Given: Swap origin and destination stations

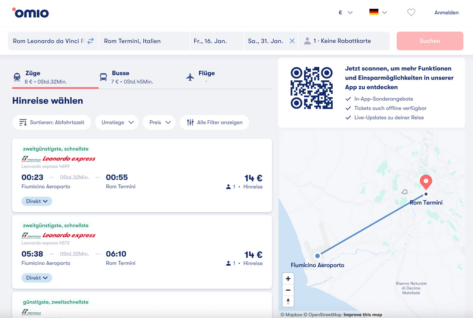Looking at the screenshot, I should point(91,41).
